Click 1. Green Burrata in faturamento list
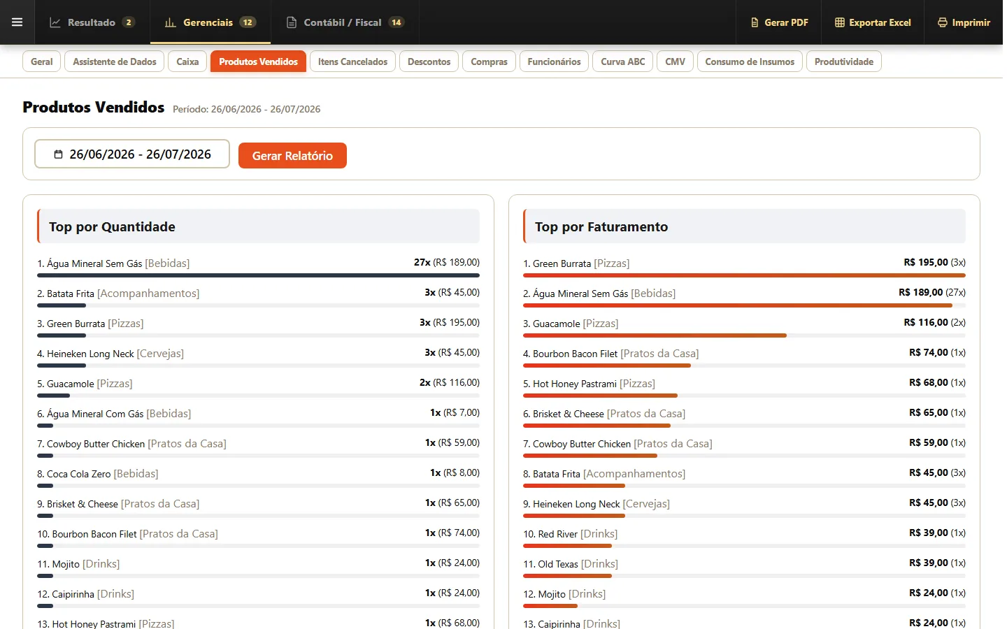Viewport: 1007px width, 629px height. [x=576, y=263]
